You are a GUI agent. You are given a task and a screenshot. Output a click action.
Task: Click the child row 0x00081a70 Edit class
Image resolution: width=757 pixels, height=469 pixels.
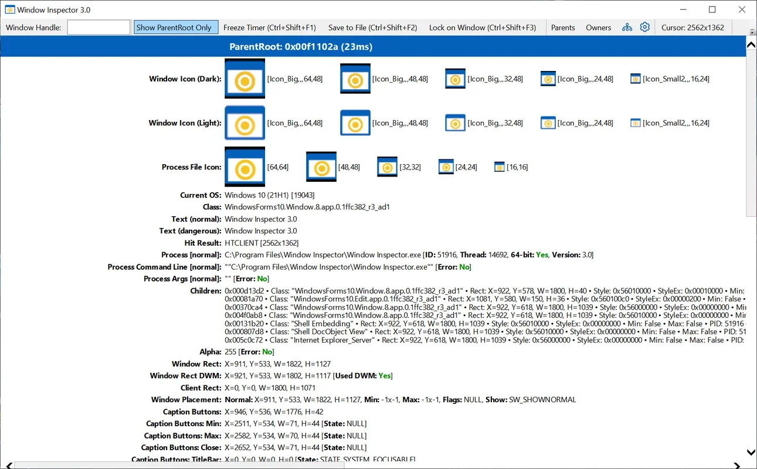click(485, 299)
